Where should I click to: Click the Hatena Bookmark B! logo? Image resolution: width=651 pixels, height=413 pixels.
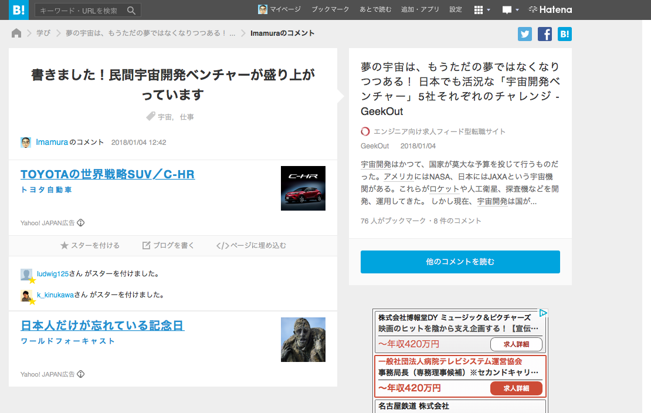tap(19, 10)
